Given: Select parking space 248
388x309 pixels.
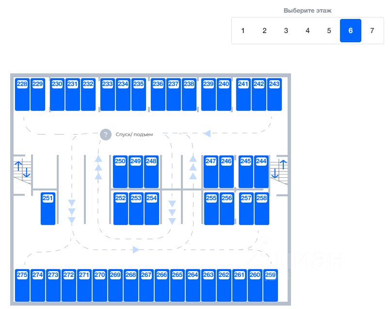Looking at the screenshot, I should pyautogui.click(x=151, y=172).
